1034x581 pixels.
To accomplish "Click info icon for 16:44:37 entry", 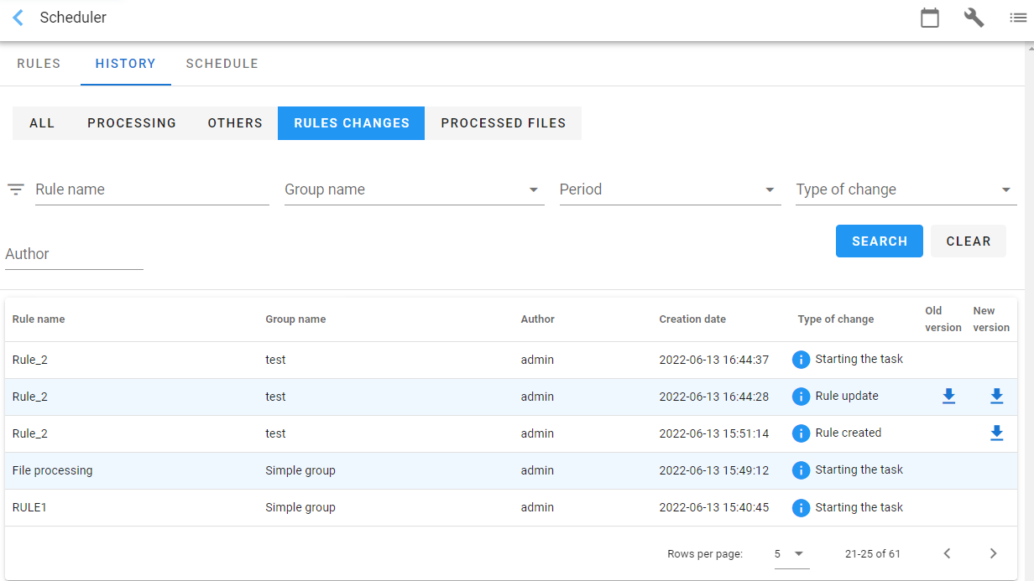I will 802,360.
